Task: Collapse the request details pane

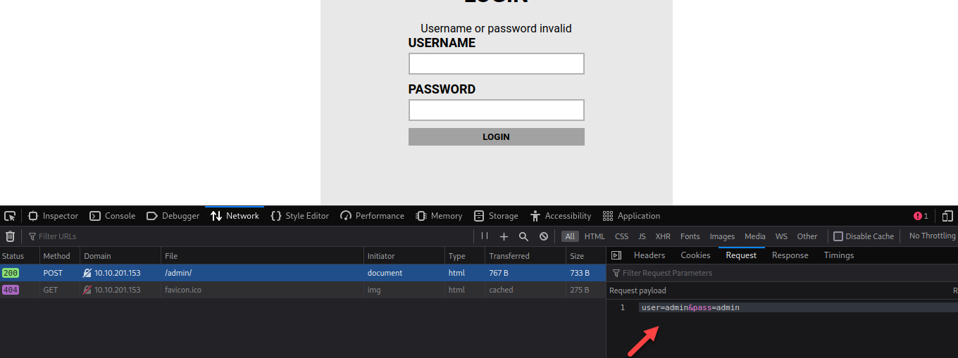Action: pyautogui.click(x=616, y=255)
